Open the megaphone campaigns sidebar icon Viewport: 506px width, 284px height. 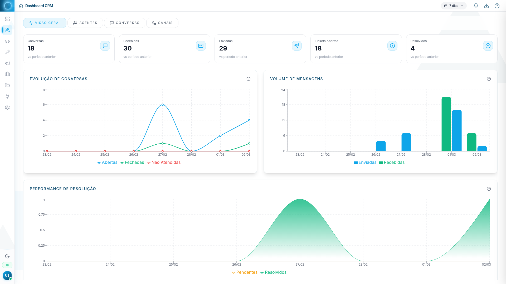(7, 63)
